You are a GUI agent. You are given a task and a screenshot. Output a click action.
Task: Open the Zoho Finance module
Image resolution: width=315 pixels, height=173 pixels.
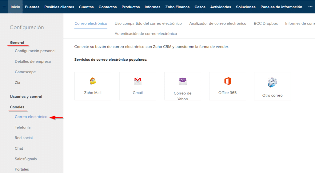pos(177,7)
